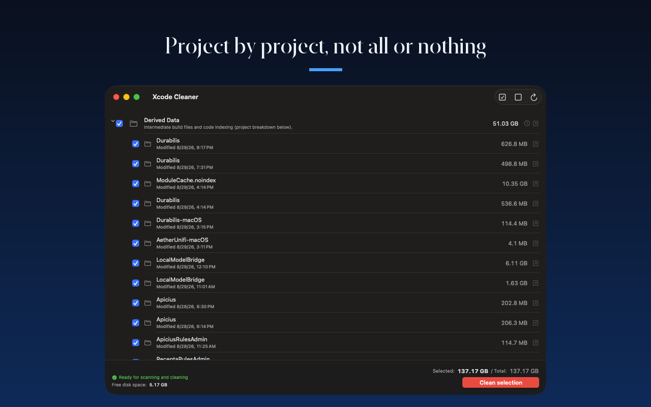The width and height of the screenshot is (651, 407).
Task: Click 'Modified 8/28/26, 6:14 PM' text
Action: coord(185,326)
